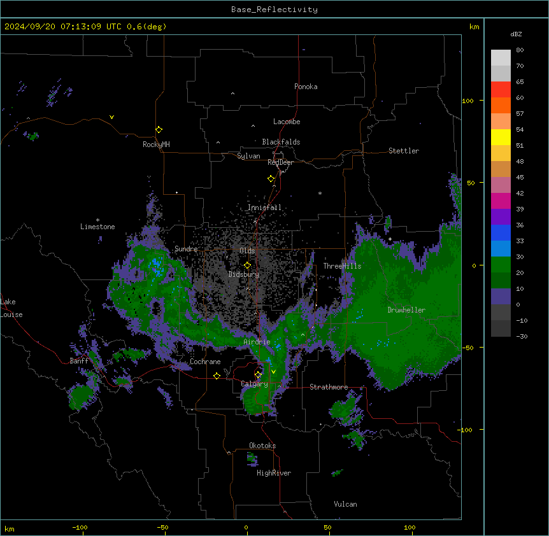
Task: Click the white plus marker north of Drumheller
Action: tap(390, 239)
